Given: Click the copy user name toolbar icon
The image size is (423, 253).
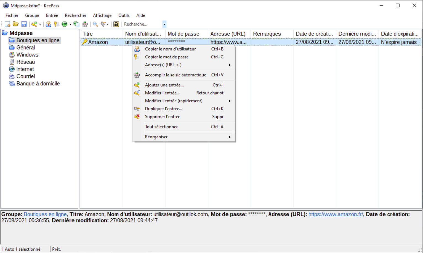Looking at the screenshot, I should [x=48, y=24].
